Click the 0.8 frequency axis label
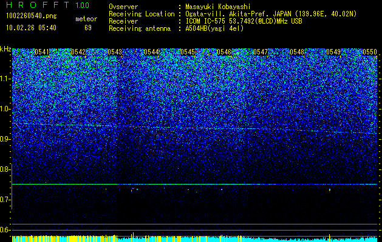Viewport: 382px width, 242px height. point(5,169)
